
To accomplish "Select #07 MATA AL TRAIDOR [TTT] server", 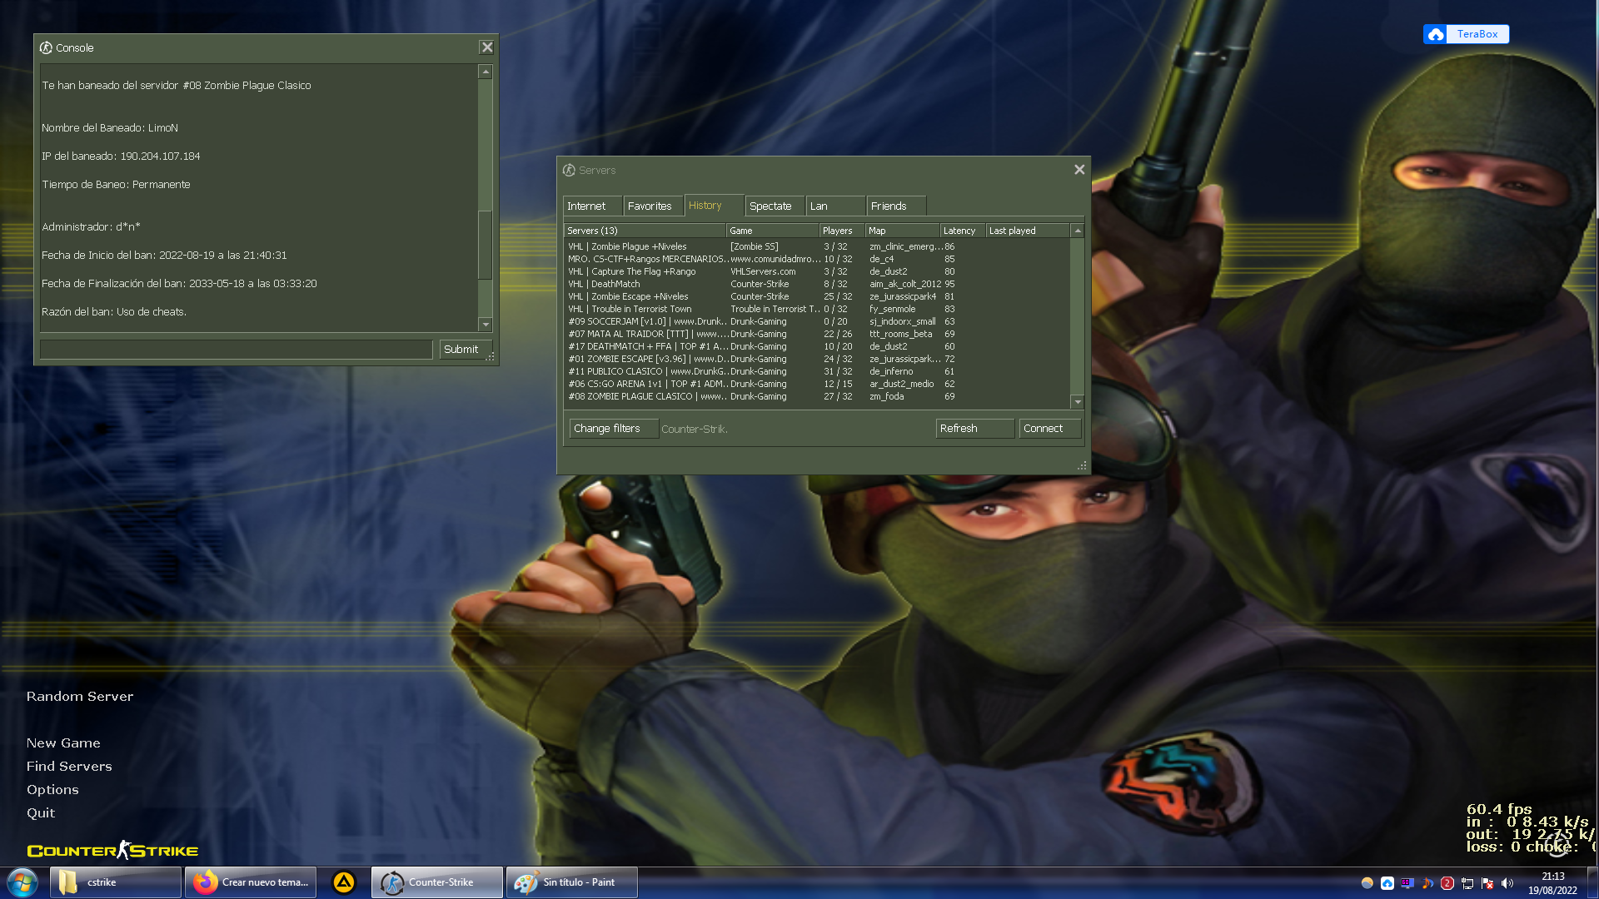I will (x=816, y=334).
